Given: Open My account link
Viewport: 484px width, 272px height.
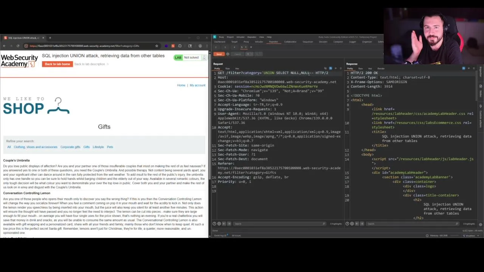Looking at the screenshot, I should click(x=197, y=85).
